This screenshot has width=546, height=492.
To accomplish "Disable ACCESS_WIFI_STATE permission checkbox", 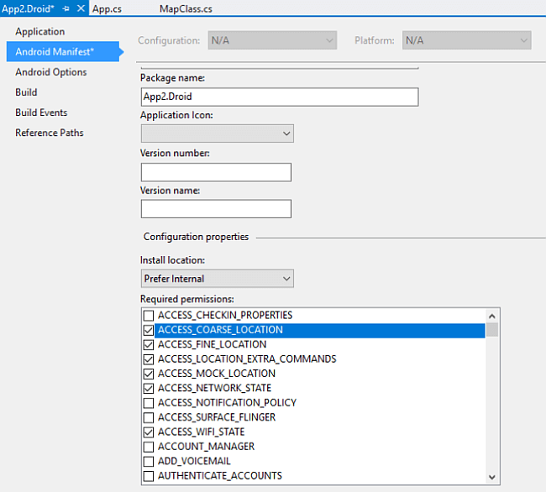I will [149, 432].
